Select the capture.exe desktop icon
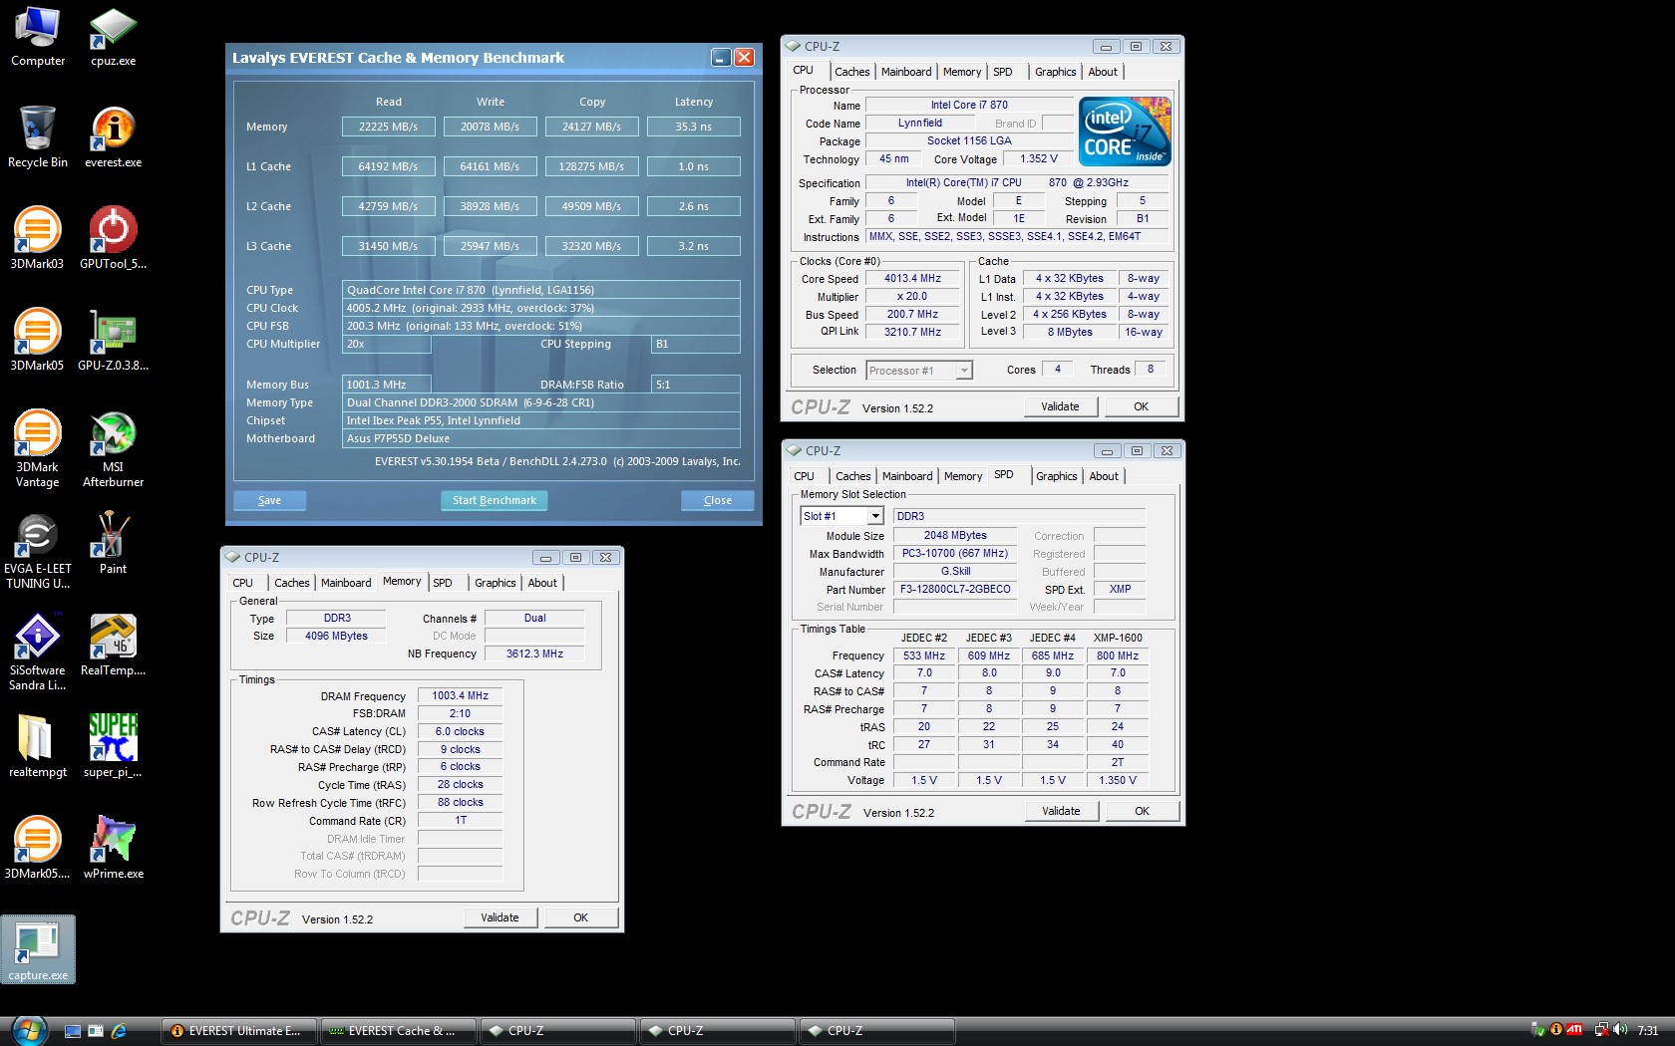1675x1046 pixels. (x=38, y=950)
